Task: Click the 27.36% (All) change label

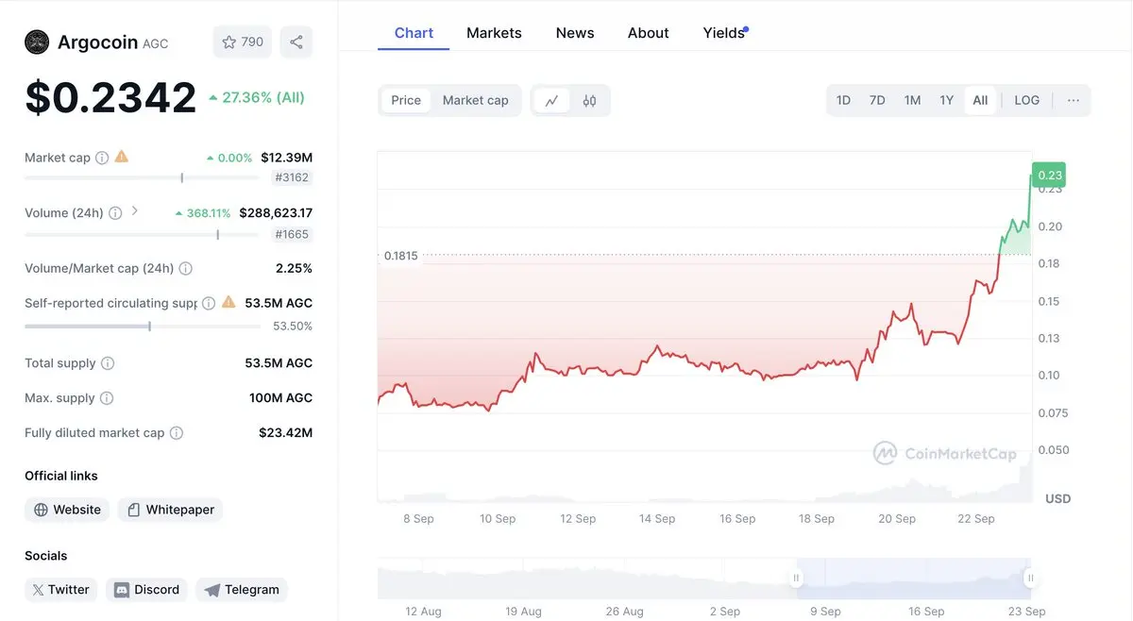Action: click(257, 97)
